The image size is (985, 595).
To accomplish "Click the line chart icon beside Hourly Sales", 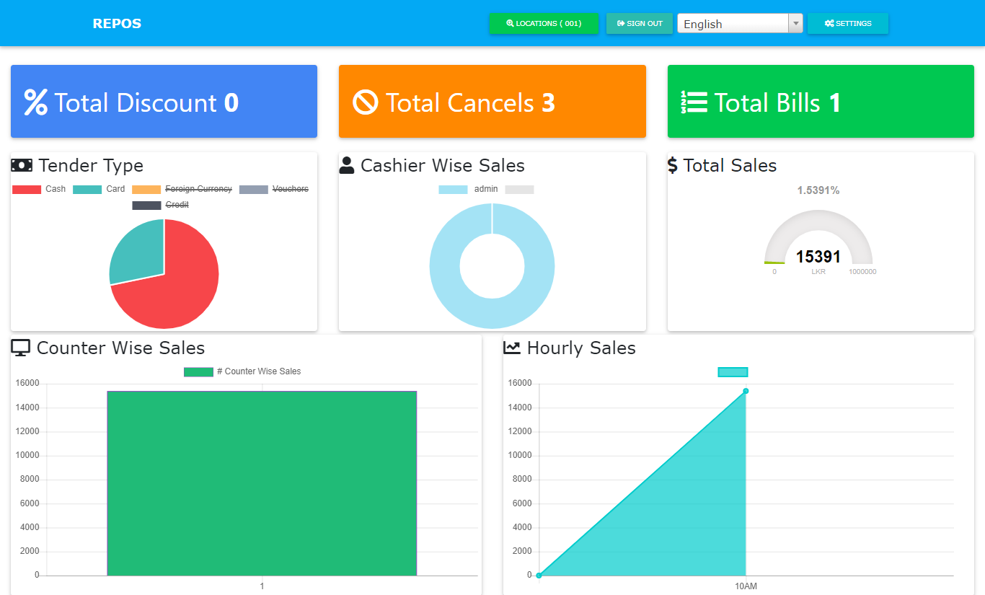I will tap(511, 348).
